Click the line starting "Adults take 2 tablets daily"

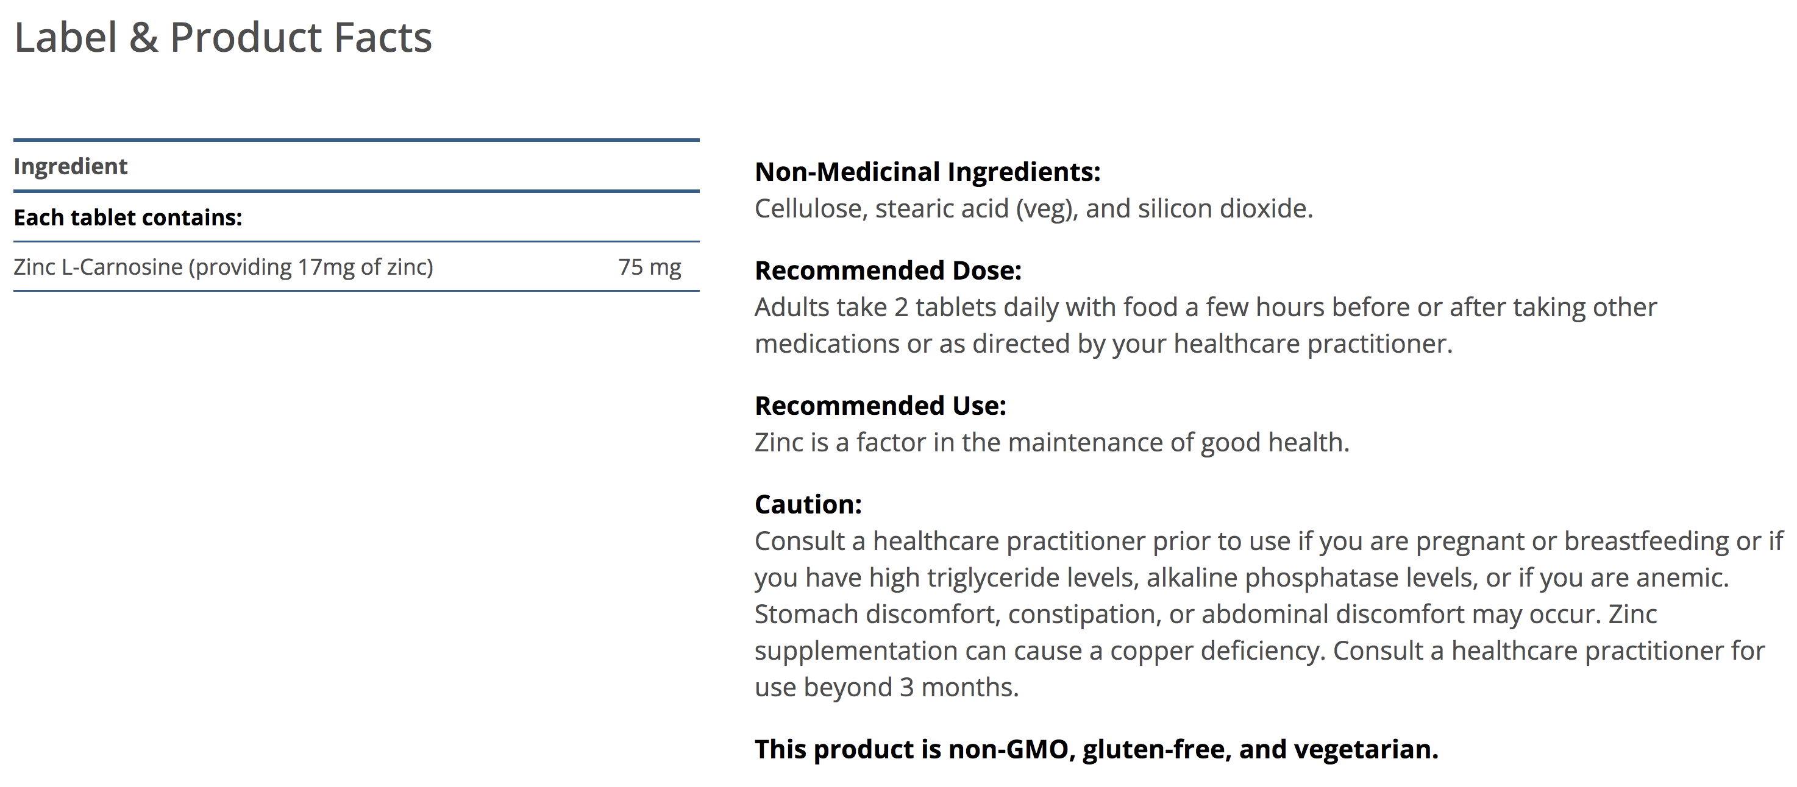1205,308
